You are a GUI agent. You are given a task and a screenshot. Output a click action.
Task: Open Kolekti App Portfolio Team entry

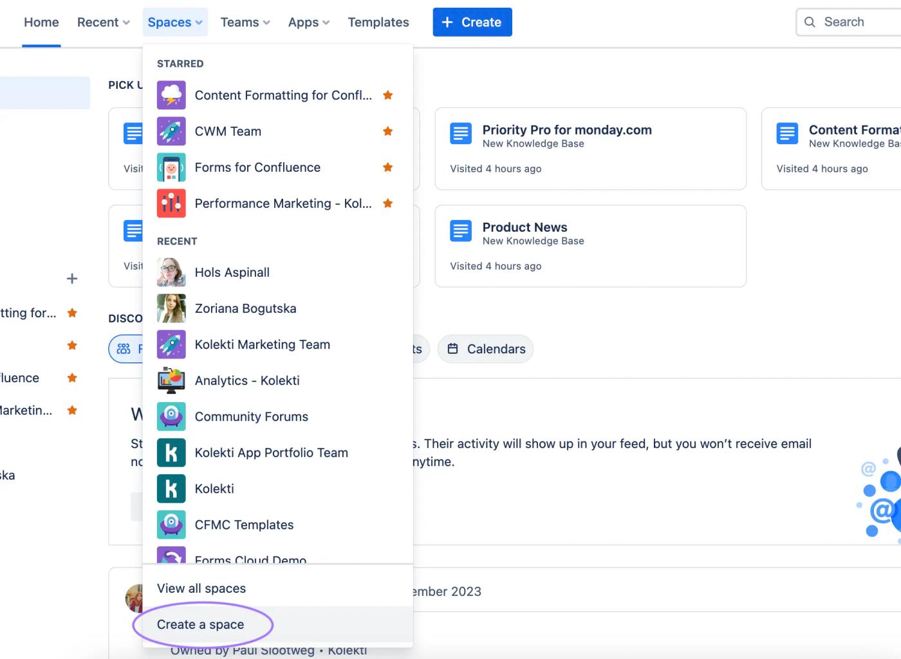coord(277,452)
